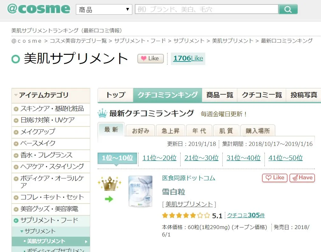Switch to クチコミ一覧 tab
Screen dimensions: 321x252
tap(262, 95)
